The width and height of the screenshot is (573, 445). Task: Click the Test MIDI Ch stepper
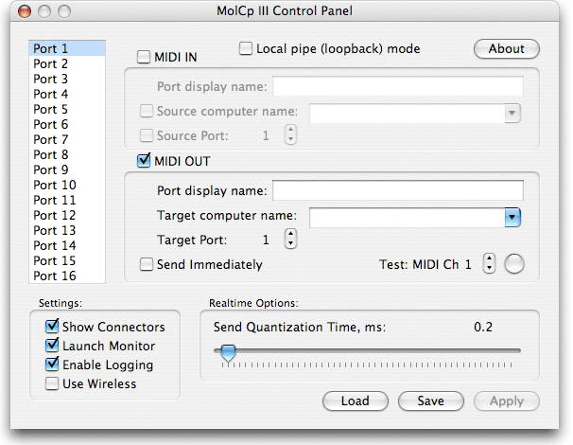[x=489, y=264]
